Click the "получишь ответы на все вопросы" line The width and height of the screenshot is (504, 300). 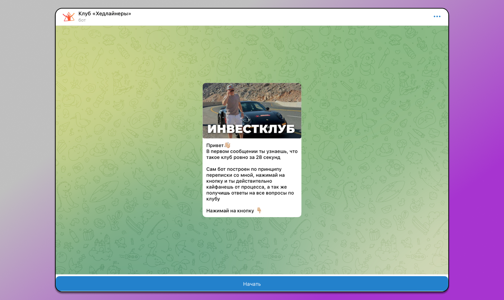[x=250, y=193]
